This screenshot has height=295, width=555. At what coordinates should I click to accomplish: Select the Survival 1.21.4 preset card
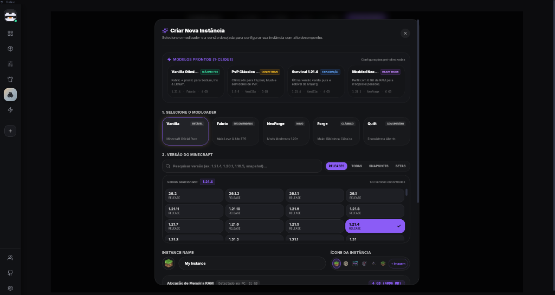(x=316, y=82)
